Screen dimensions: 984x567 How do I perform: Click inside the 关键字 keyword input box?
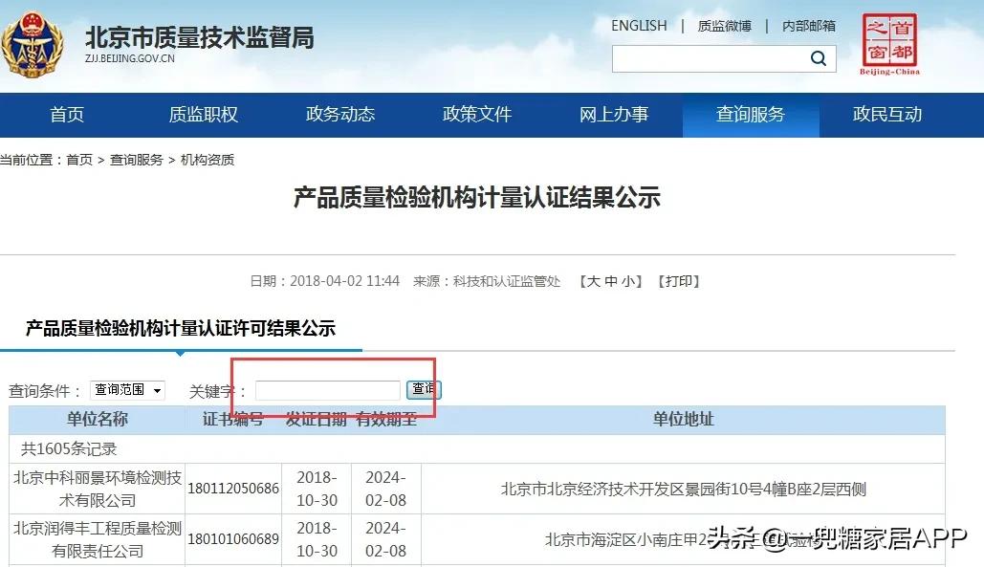point(327,389)
